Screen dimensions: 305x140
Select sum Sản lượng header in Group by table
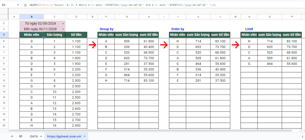[127, 35]
